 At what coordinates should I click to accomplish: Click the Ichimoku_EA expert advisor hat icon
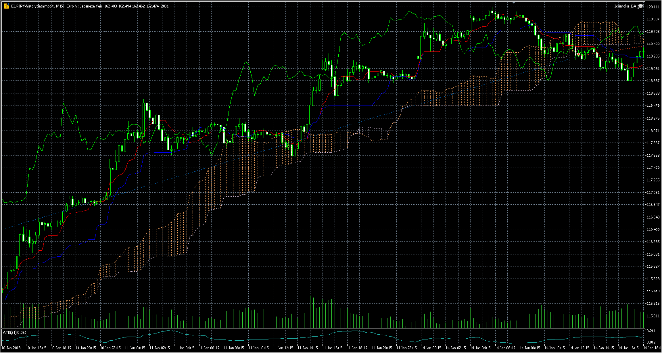pyautogui.click(x=641, y=6)
